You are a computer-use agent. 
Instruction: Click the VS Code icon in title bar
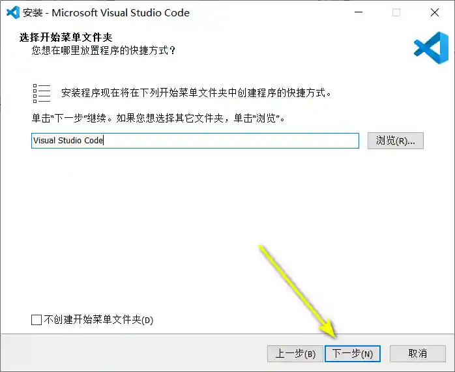[x=12, y=12]
